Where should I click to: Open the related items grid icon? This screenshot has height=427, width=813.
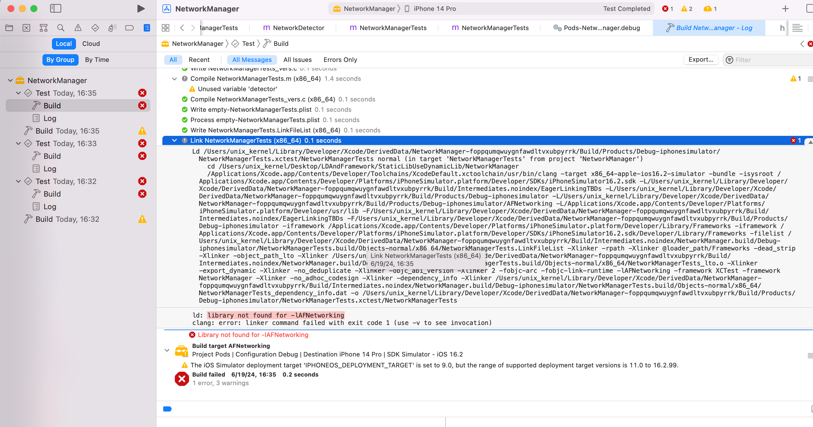[x=166, y=28]
